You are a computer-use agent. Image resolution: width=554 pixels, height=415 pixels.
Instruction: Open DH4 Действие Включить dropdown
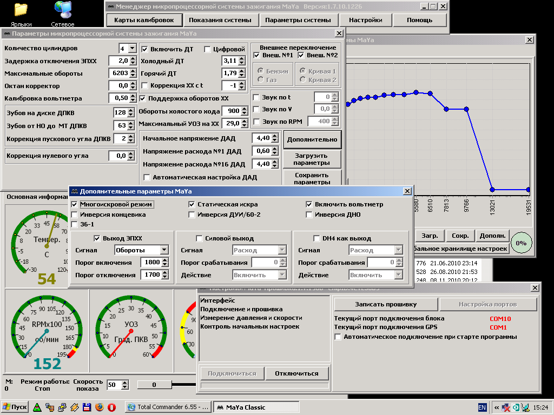pyautogui.click(x=399, y=275)
